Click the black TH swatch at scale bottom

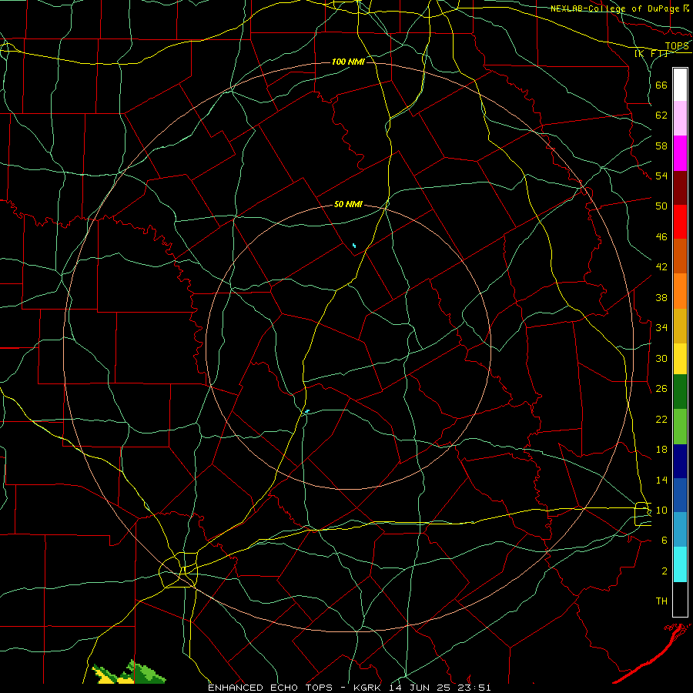click(680, 599)
